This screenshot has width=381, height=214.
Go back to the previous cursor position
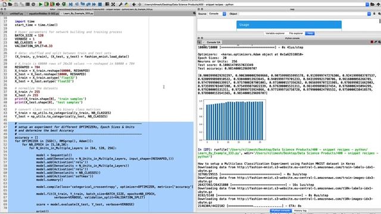point(133,4)
